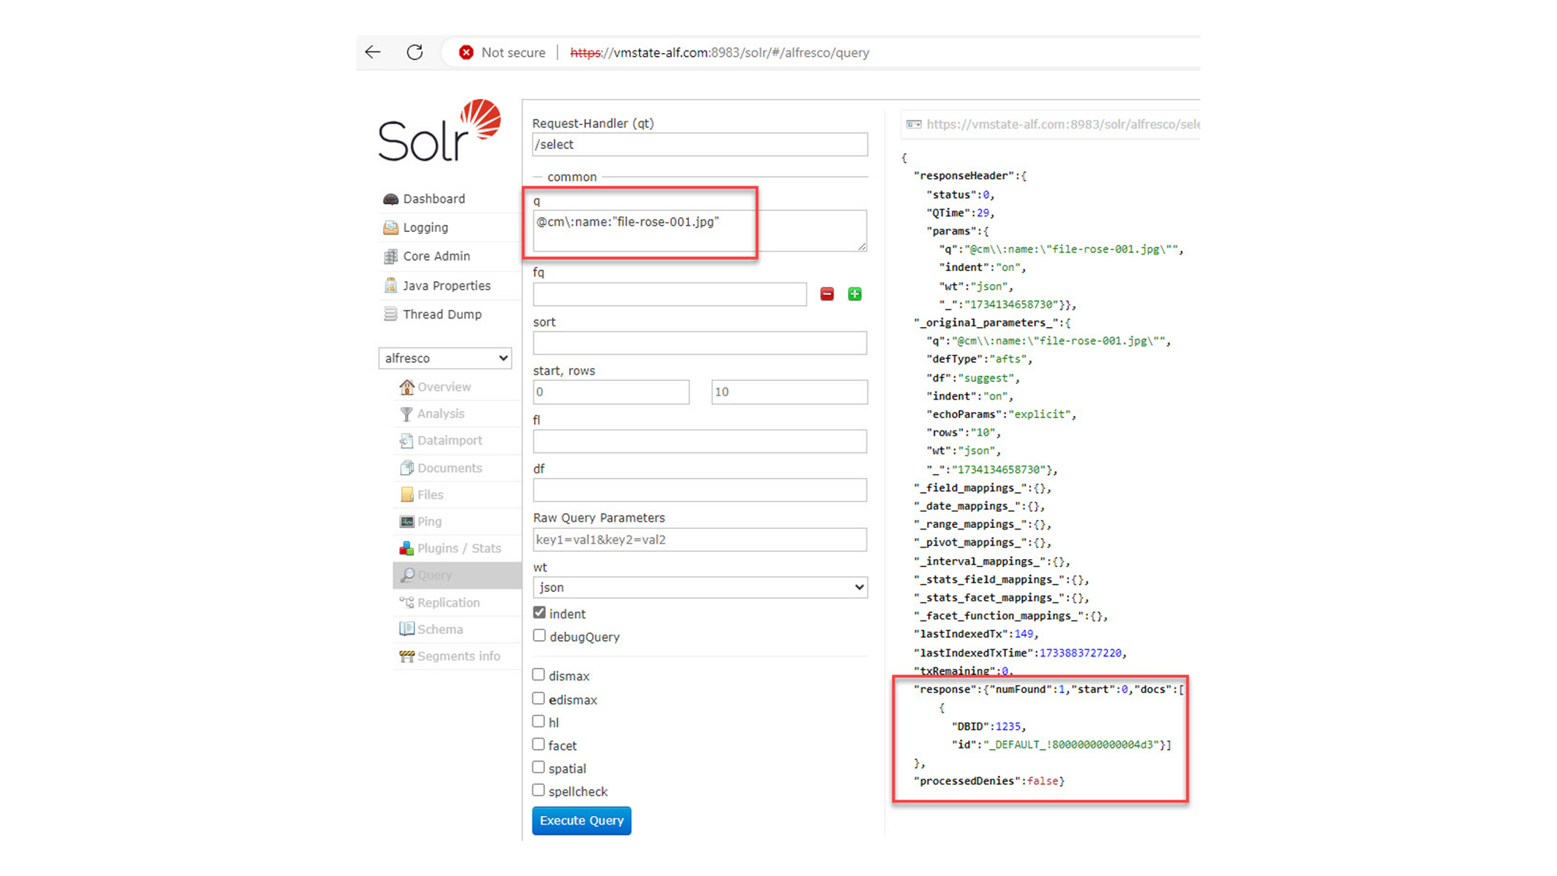1557x876 pixels.
Task: Enable the hl checkbox
Action: click(539, 721)
